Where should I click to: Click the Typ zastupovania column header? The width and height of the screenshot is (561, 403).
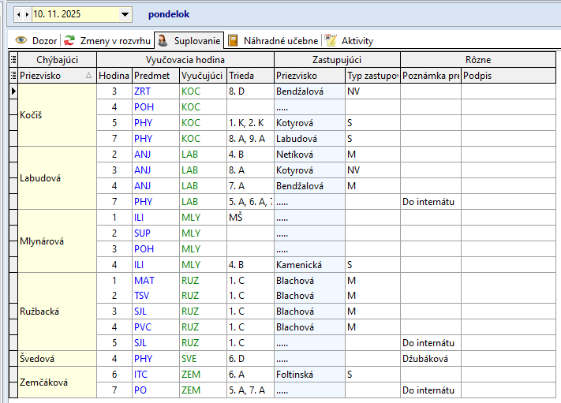(372, 76)
